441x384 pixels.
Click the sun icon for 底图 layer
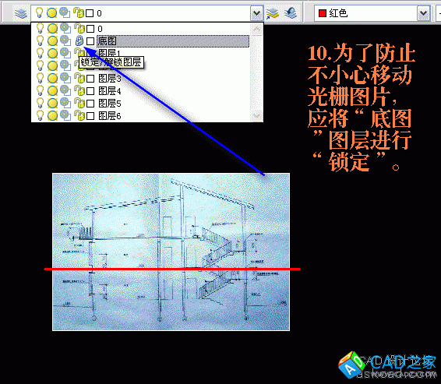52,41
